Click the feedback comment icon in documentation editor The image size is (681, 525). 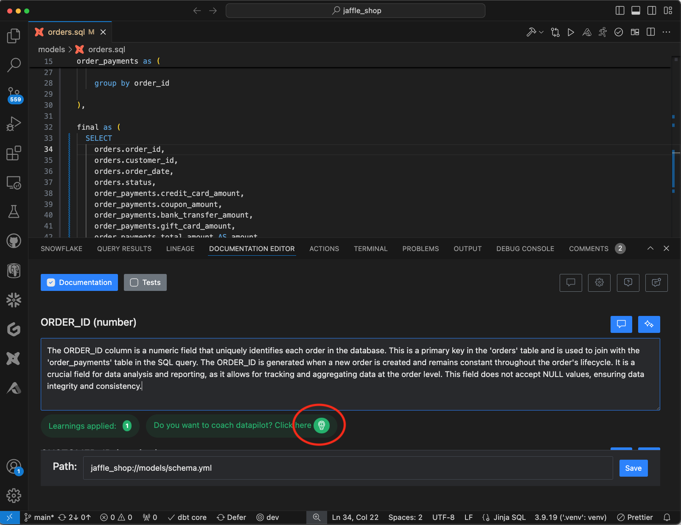click(656, 282)
